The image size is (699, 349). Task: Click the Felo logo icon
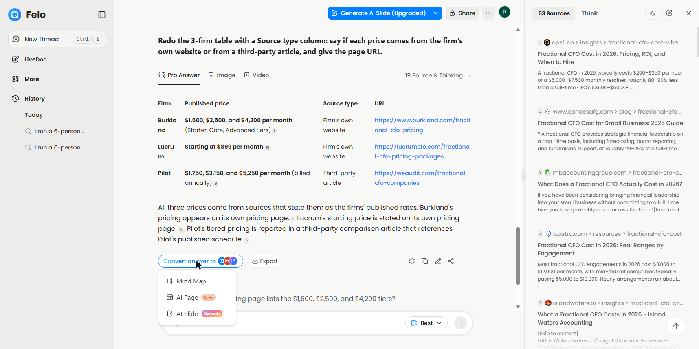[15, 15]
